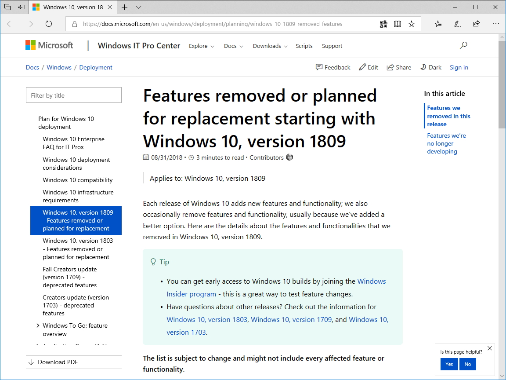
Task: Open translate options in the address bar
Action: 383,24
